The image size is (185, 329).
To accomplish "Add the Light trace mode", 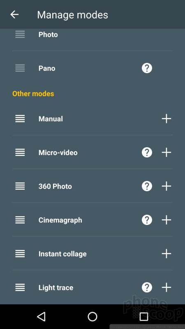I will (166, 287).
